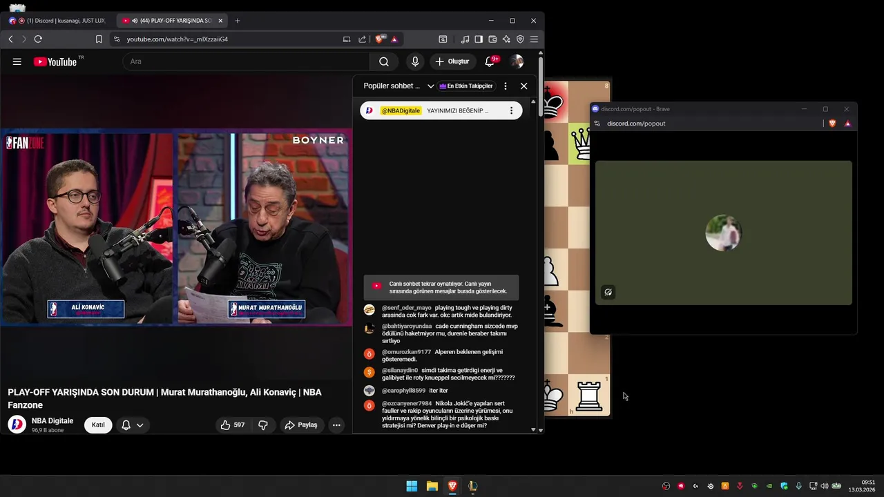The image size is (884, 497).
Task: Click the chat scrollbar down arrow
Action: coord(532,430)
